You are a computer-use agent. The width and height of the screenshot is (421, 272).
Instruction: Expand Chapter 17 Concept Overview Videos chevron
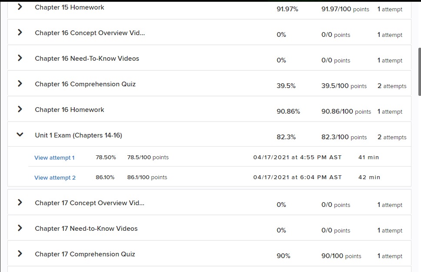[x=20, y=203]
